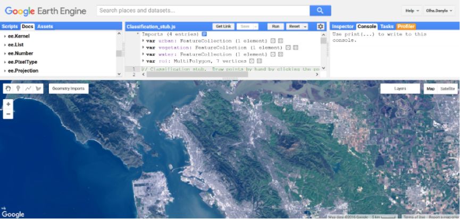Click second icon after urban import
Image resolution: width=460 pixels, height=219 pixels.
pos(280,41)
